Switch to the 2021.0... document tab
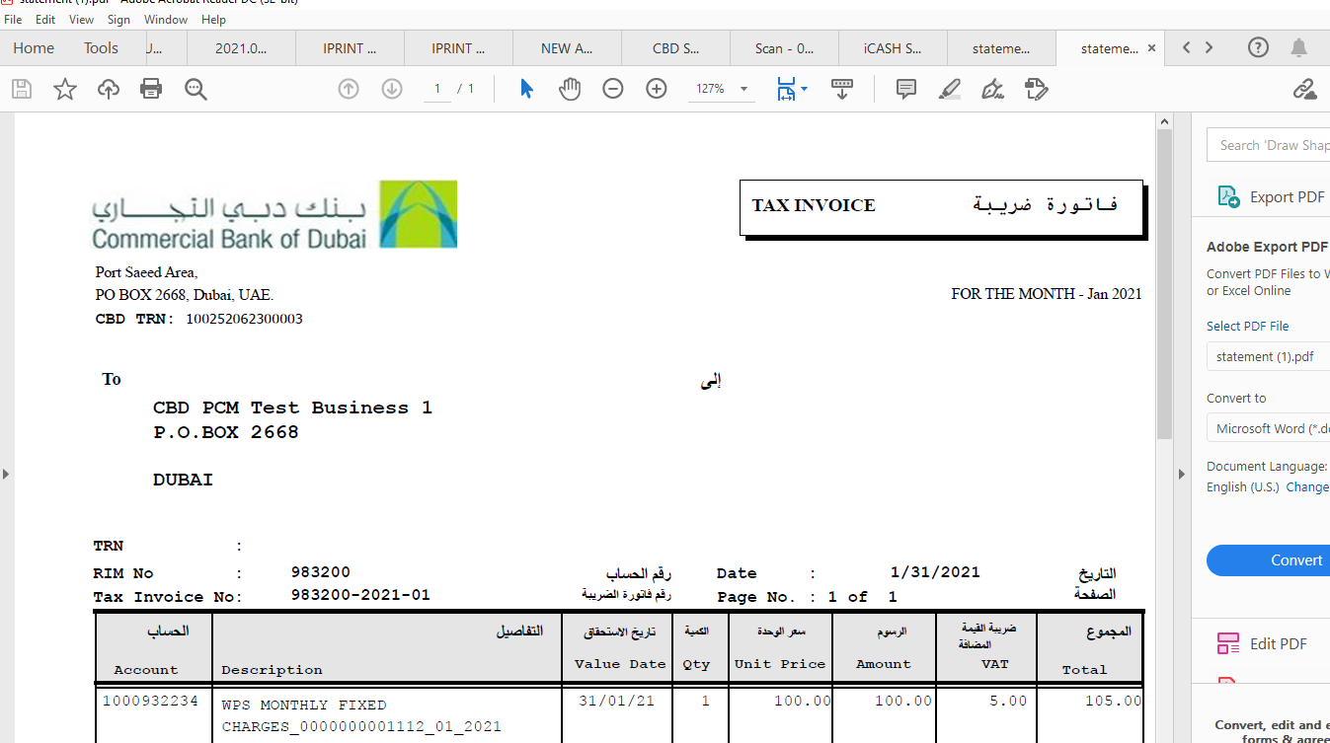Viewport: 1330px width, 743px height. coord(241,47)
